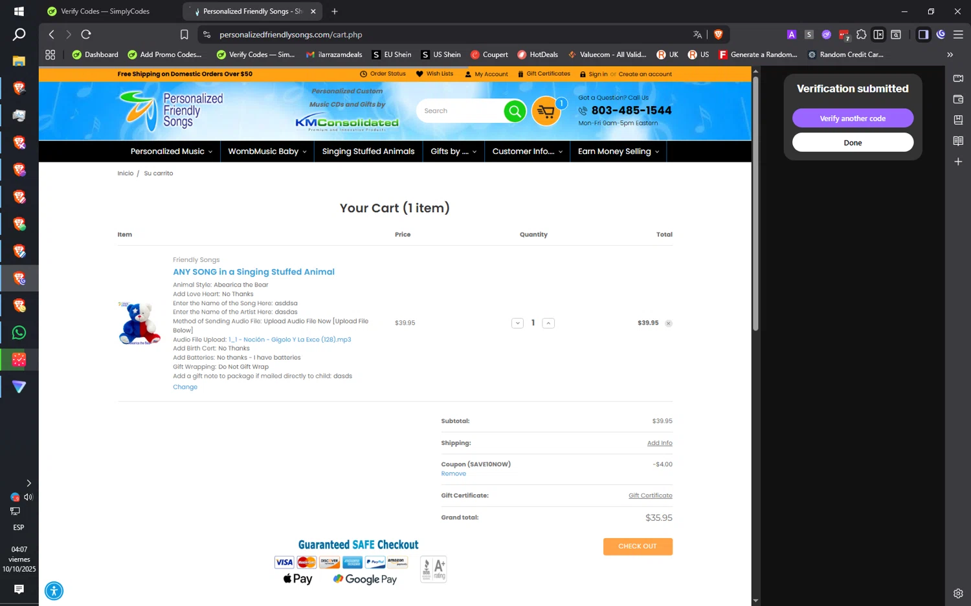Open the accessibility widget icon
The width and height of the screenshot is (971, 606).
coord(54,590)
